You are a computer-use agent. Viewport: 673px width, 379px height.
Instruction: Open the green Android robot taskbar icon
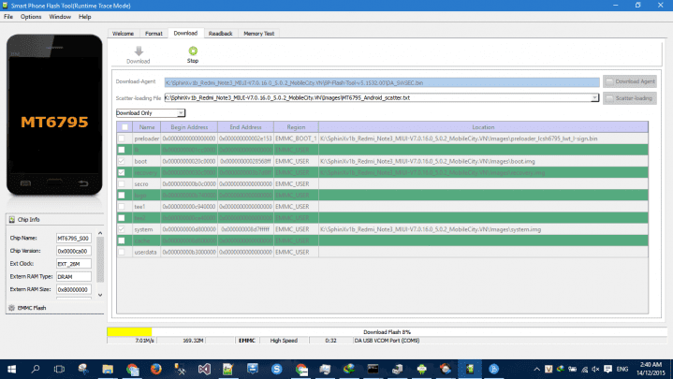pyautogui.click(x=421, y=369)
